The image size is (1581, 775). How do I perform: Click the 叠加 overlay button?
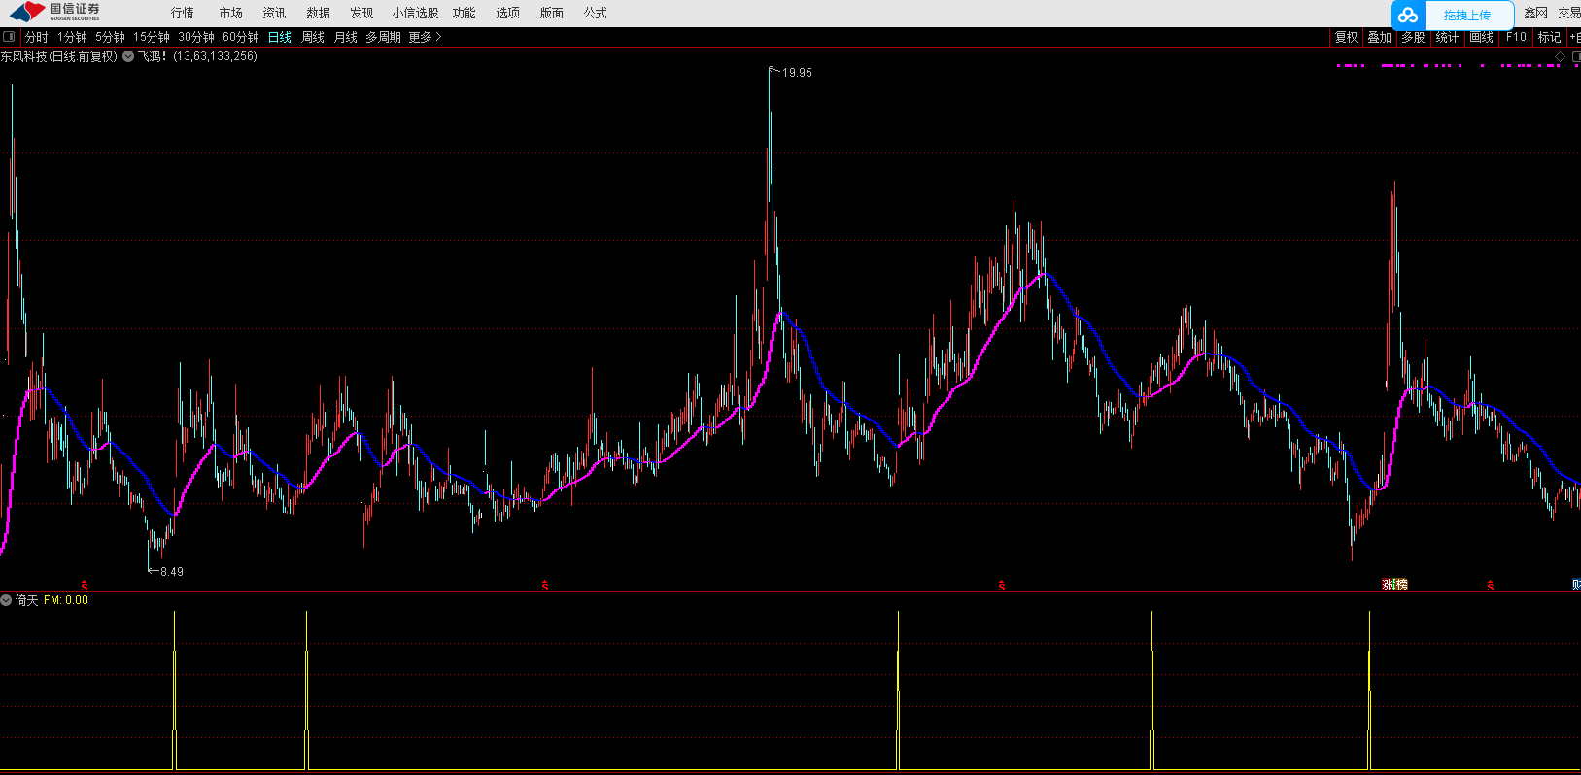pyautogui.click(x=1380, y=37)
